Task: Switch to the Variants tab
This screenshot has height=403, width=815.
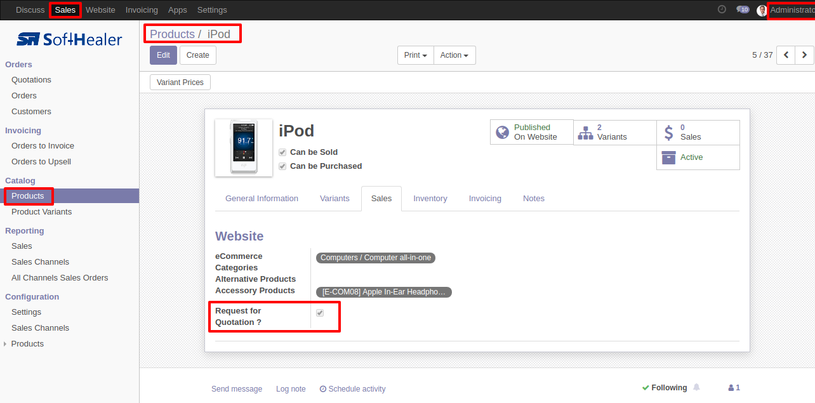Action: 335,199
